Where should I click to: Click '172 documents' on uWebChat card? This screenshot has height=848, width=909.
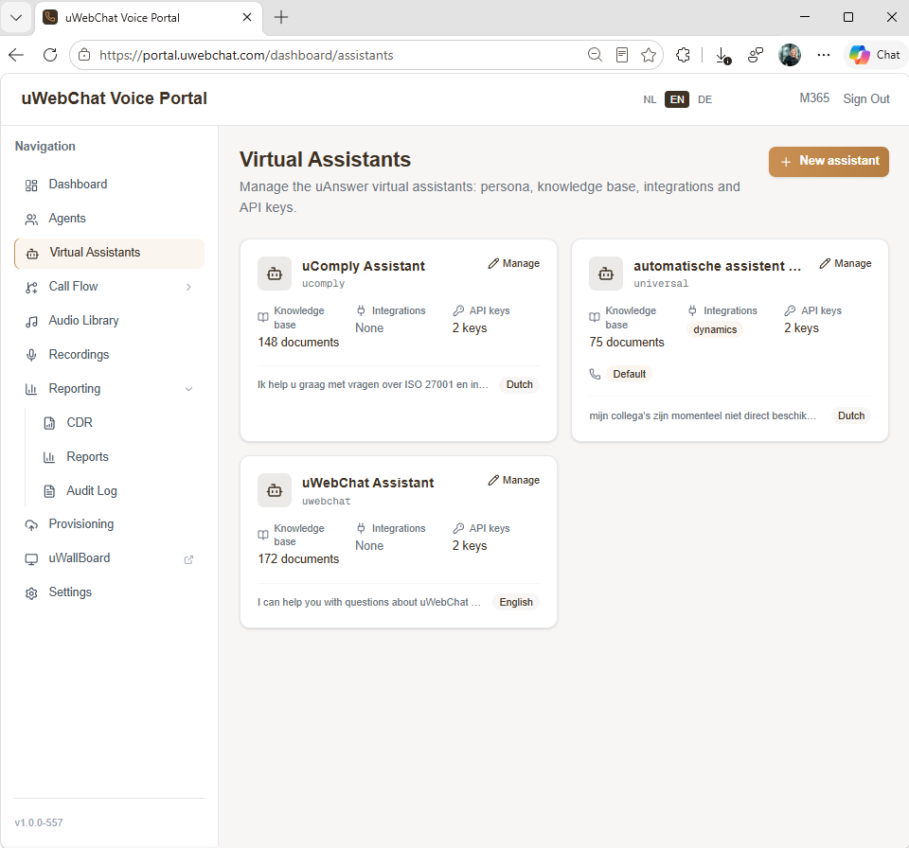(x=298, y=559)
